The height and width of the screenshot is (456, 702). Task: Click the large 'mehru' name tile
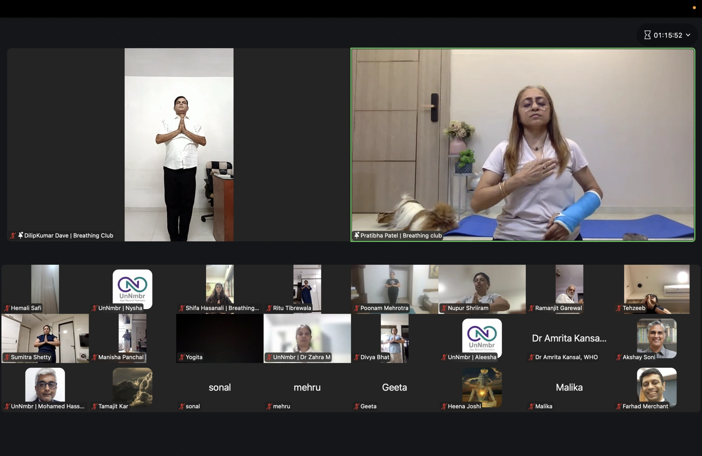tap(307, 387)
